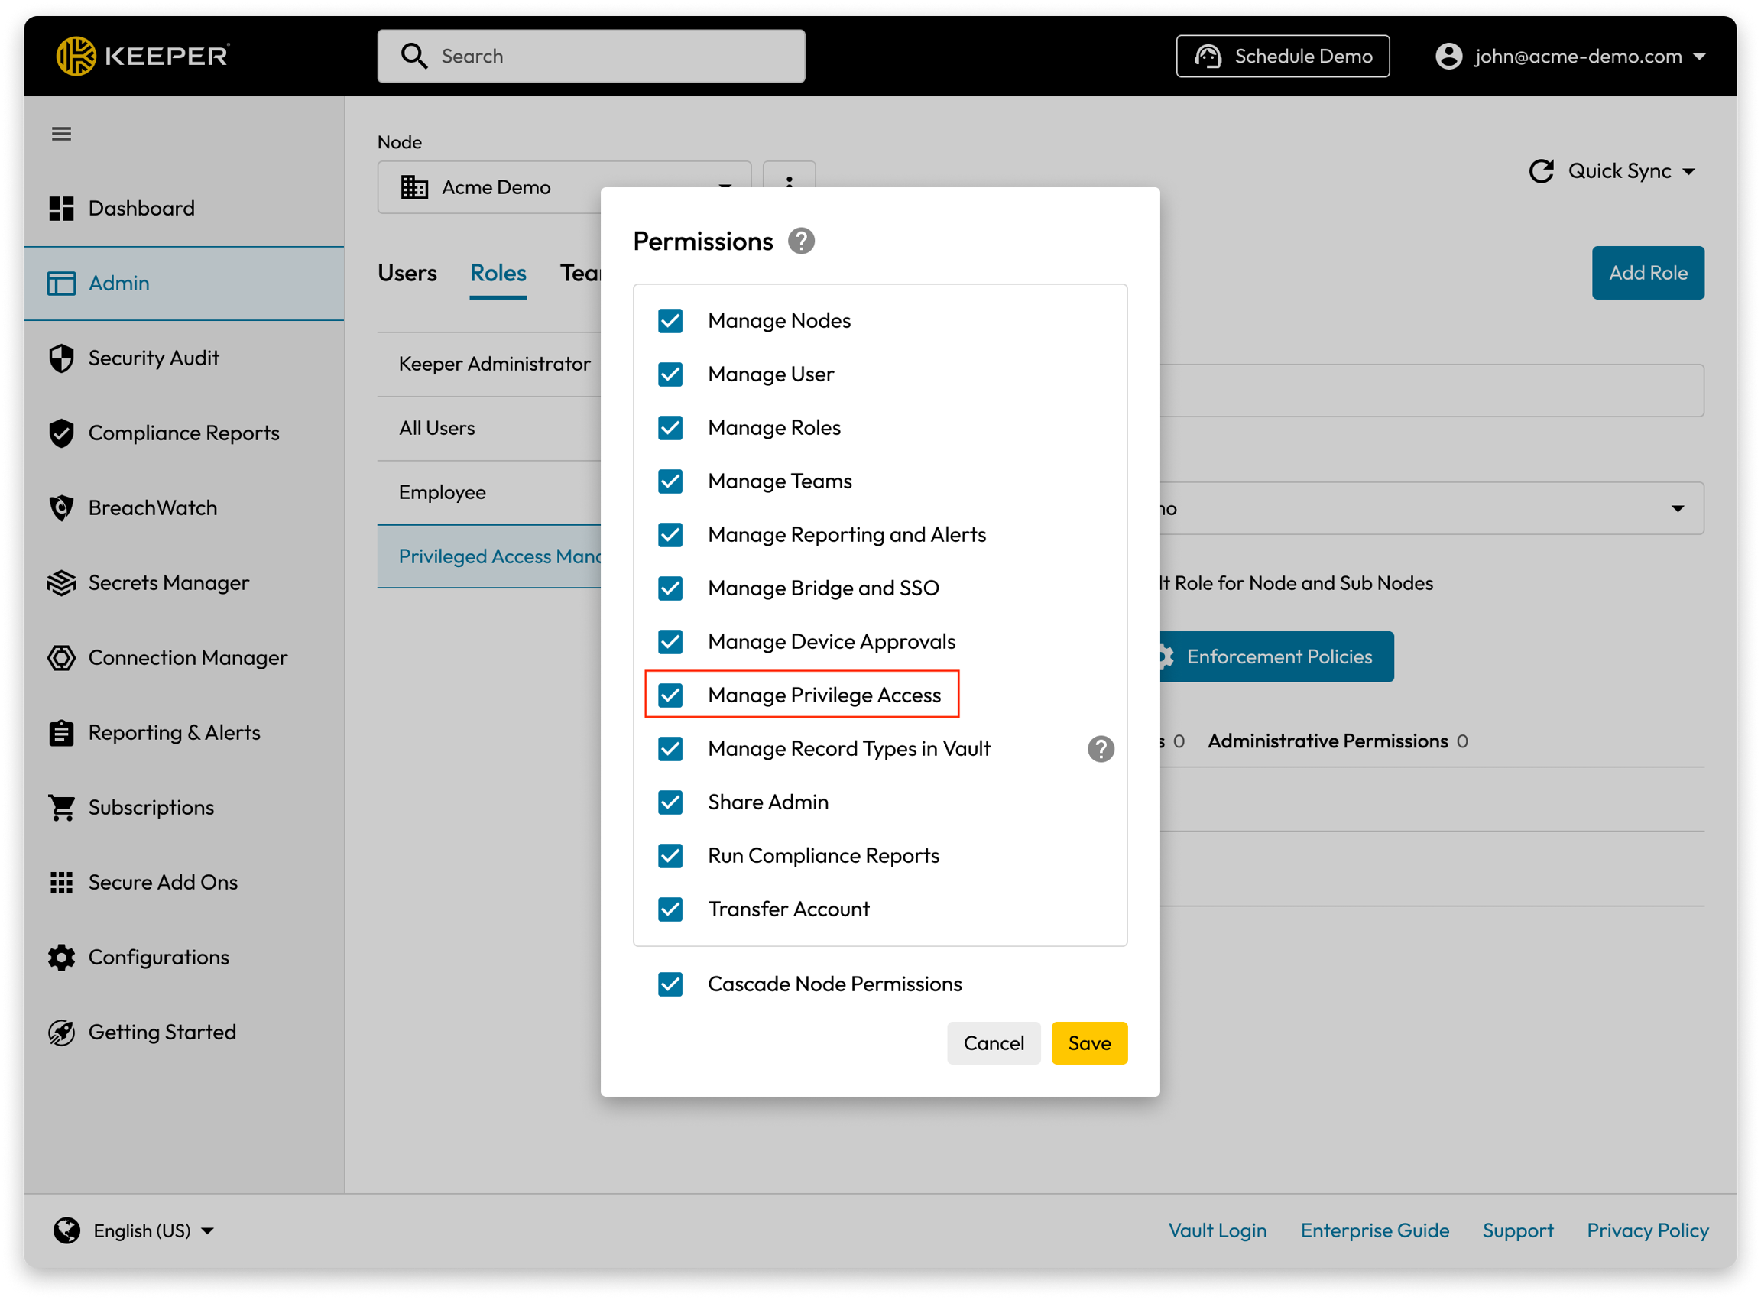Screen dimensions: 1761x1300
Task: Click the Permissions help question mark icon
Action: click(x=801, y=241)
